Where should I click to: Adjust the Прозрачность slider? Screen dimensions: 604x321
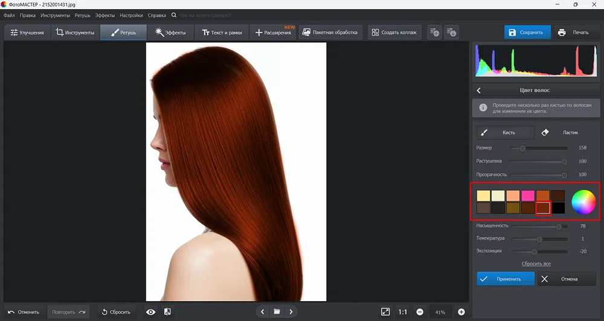click(538, 175)
